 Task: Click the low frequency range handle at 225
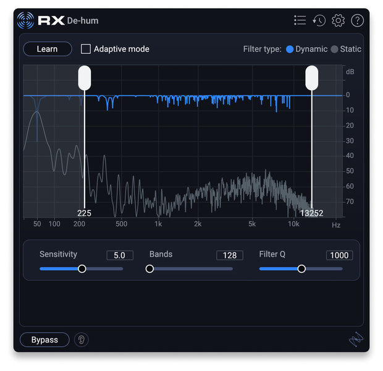[85, 78]
